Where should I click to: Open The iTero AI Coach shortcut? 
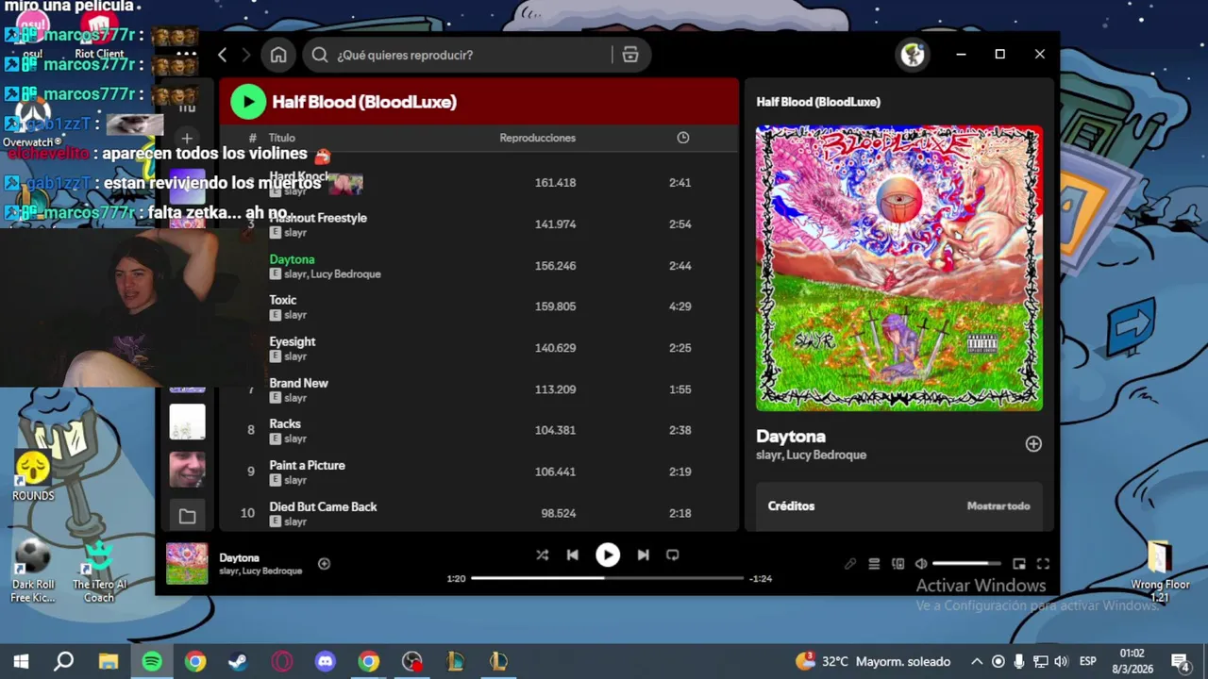pos(99,572)
